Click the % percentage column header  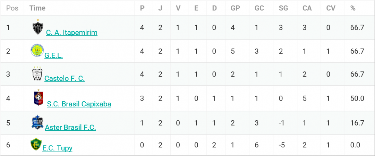[353, 8]
